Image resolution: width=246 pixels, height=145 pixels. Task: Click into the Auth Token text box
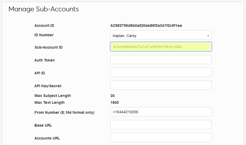click(x=161, y=60)
